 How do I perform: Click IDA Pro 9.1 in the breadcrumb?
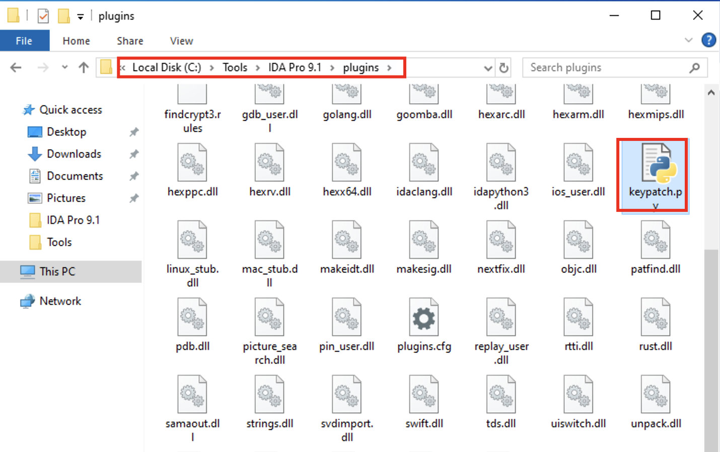(x=295, y=67)
